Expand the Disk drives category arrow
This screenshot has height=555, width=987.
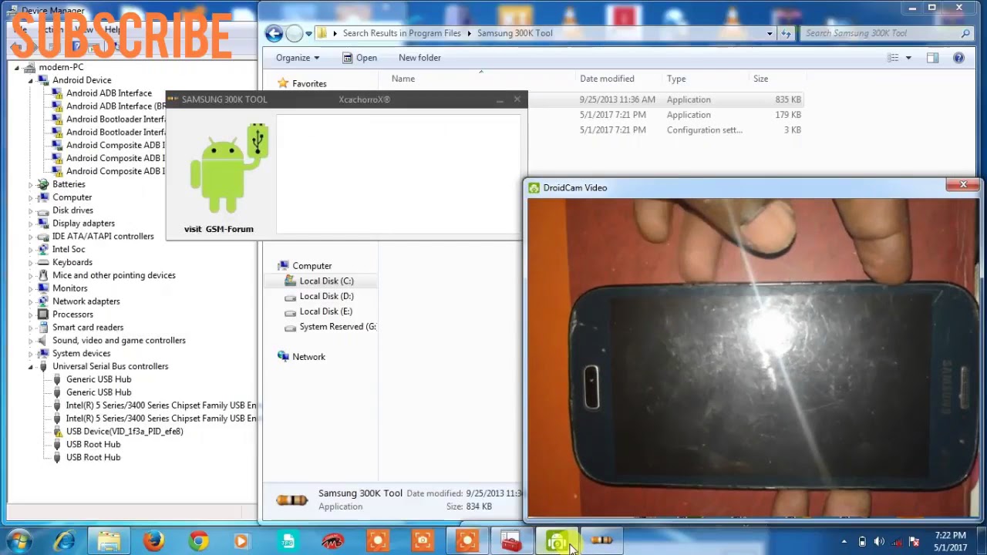coord(30,210)
